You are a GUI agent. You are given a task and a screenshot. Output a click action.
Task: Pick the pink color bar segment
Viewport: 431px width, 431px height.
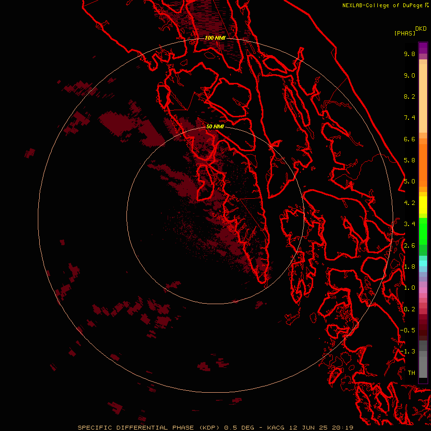423,290
